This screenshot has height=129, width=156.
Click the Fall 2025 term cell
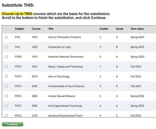tap(136, 116)
